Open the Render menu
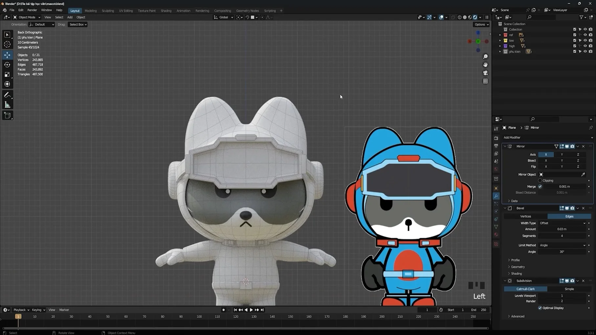Viewport: 596px width, 335px height. pyautogui.click(x=32, y=10)
